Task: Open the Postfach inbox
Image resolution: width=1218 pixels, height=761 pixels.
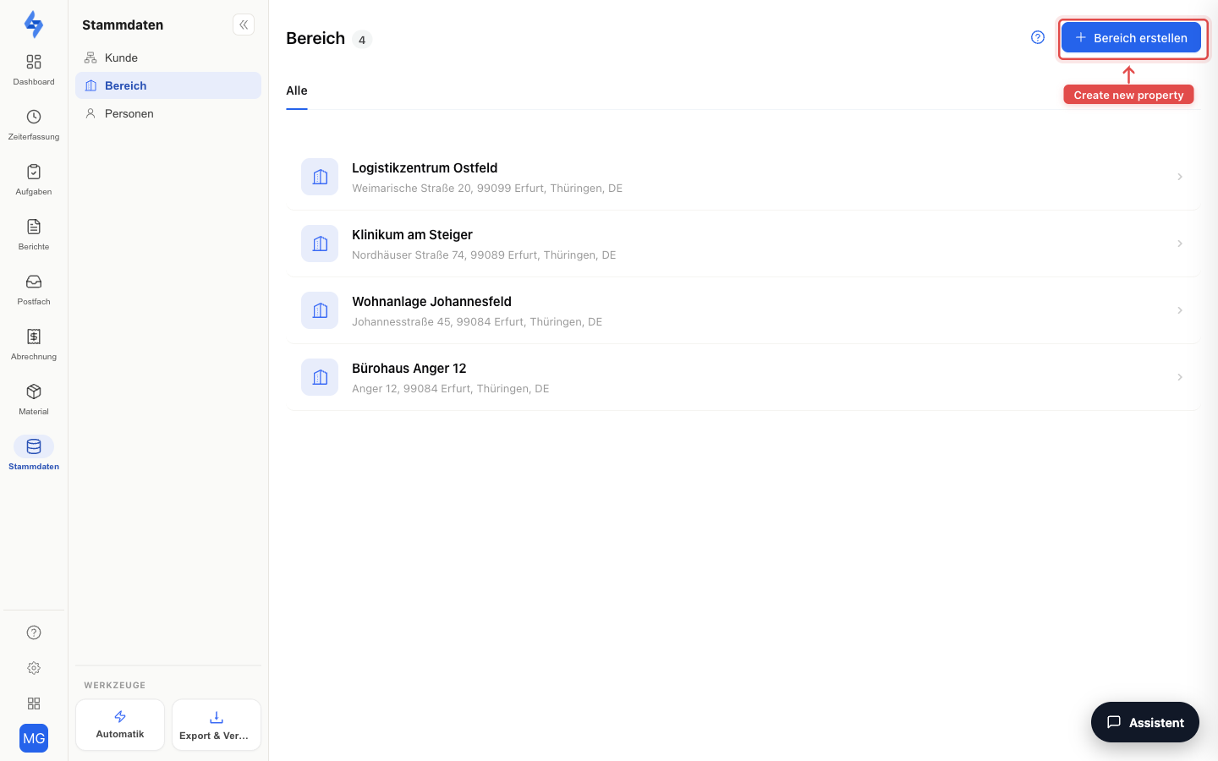Action: coord(34,289)
